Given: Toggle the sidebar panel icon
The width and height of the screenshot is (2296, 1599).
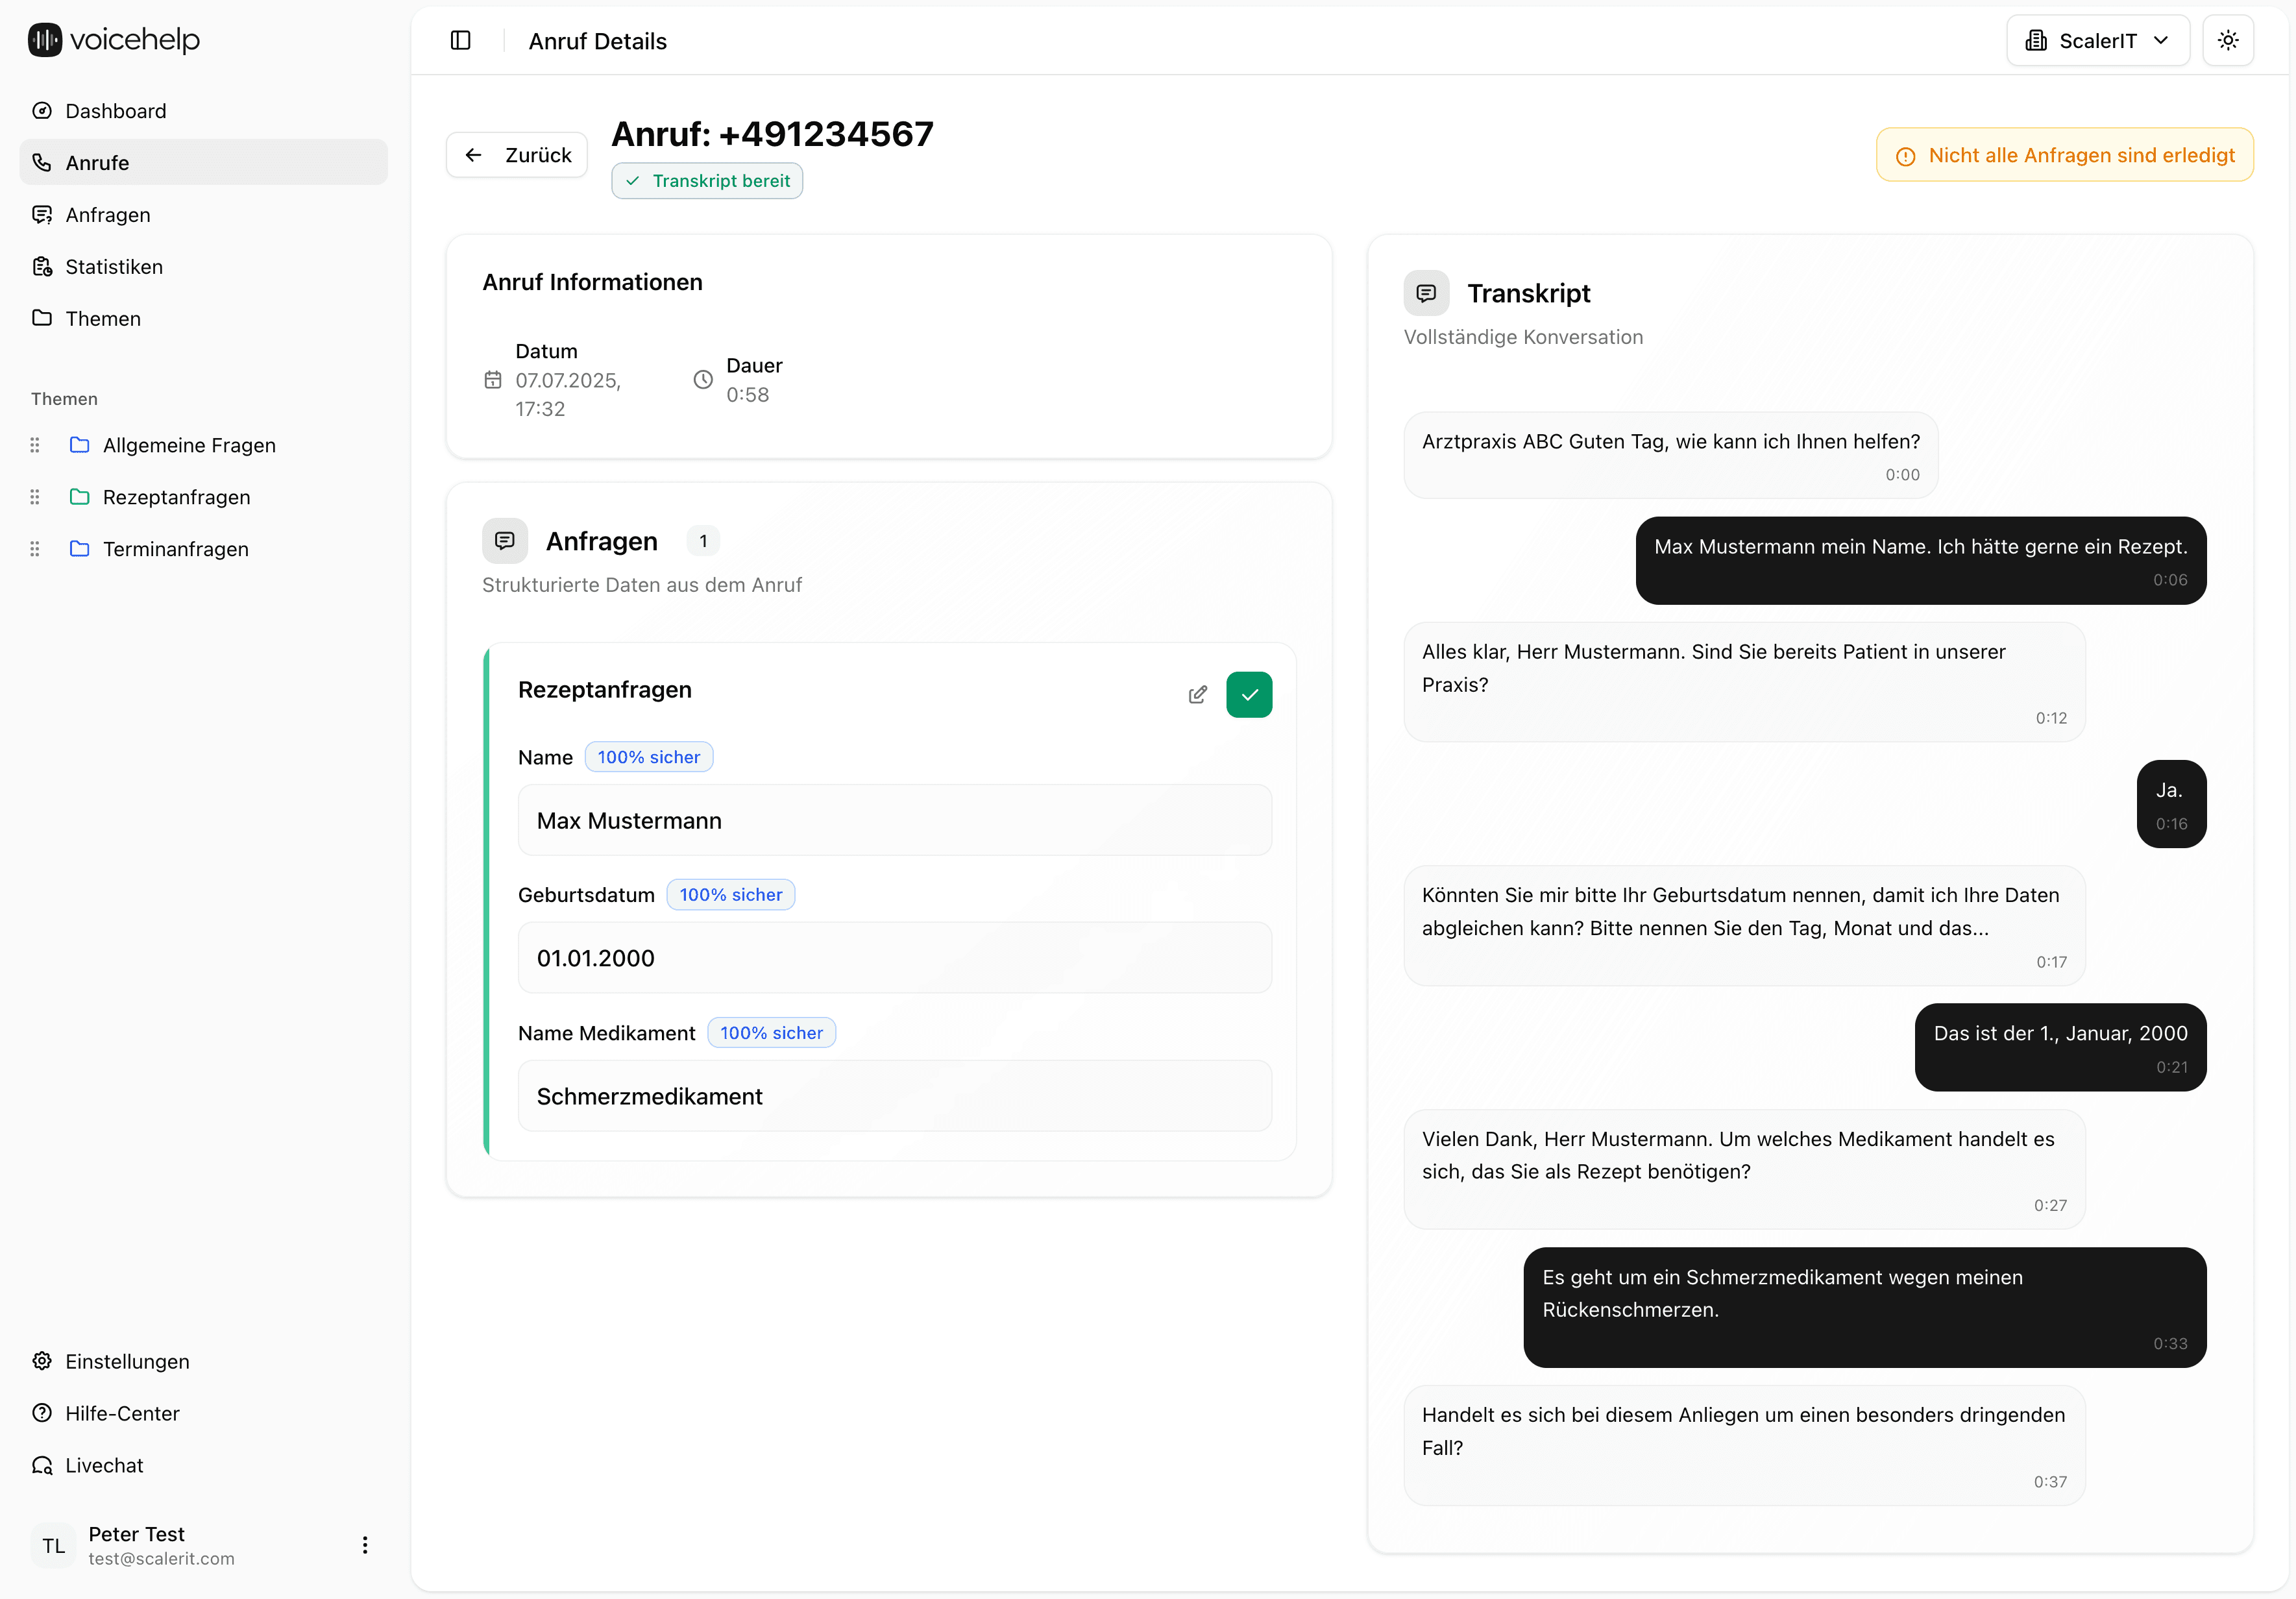Looking at the screenshot, I should pos(460,41).
